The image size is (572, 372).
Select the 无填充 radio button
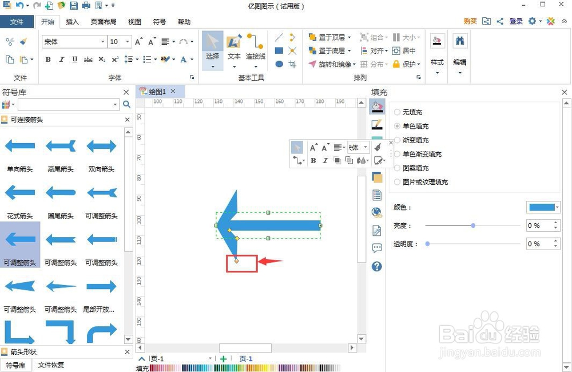[x=398, y=112]
